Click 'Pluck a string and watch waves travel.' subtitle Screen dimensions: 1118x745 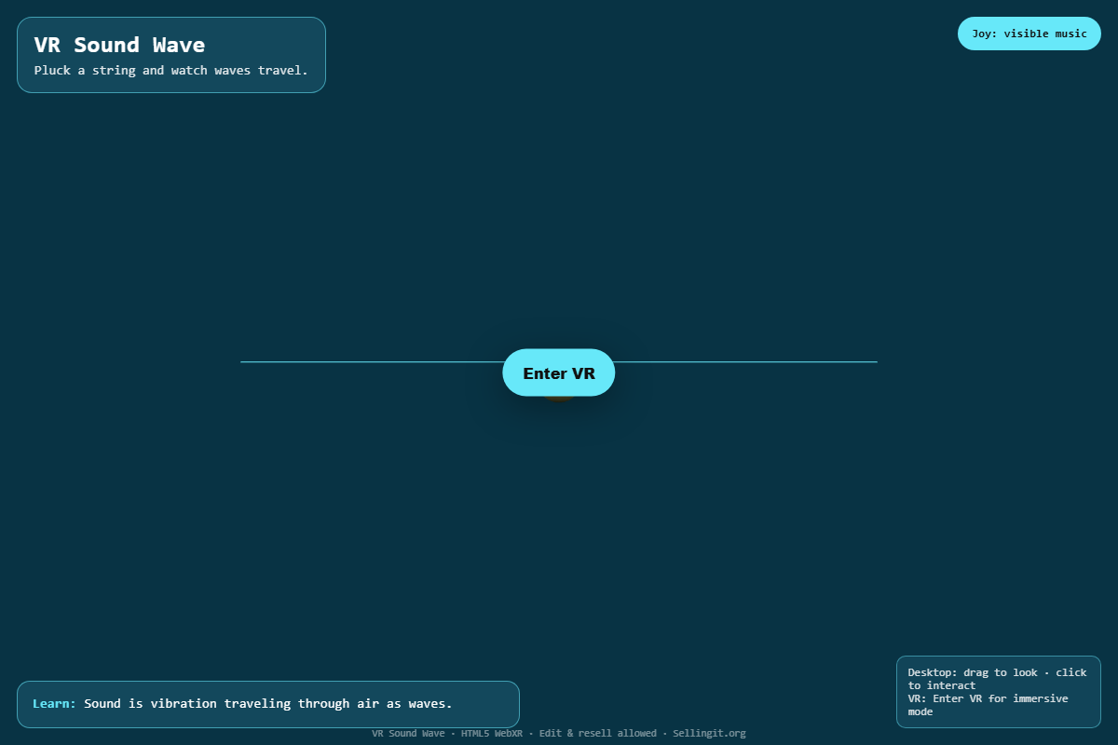pyautogui.click(x=170, y=70)
